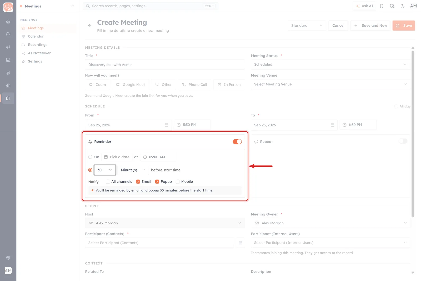Open Participant (Internal Users) dropdown

pyautogui.click(x=330, y=243)
